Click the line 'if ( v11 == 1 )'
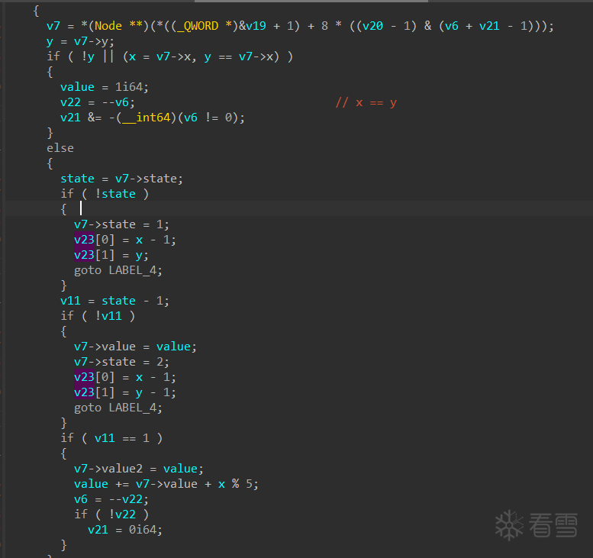The image size is (593, 558). click(111, 438)
